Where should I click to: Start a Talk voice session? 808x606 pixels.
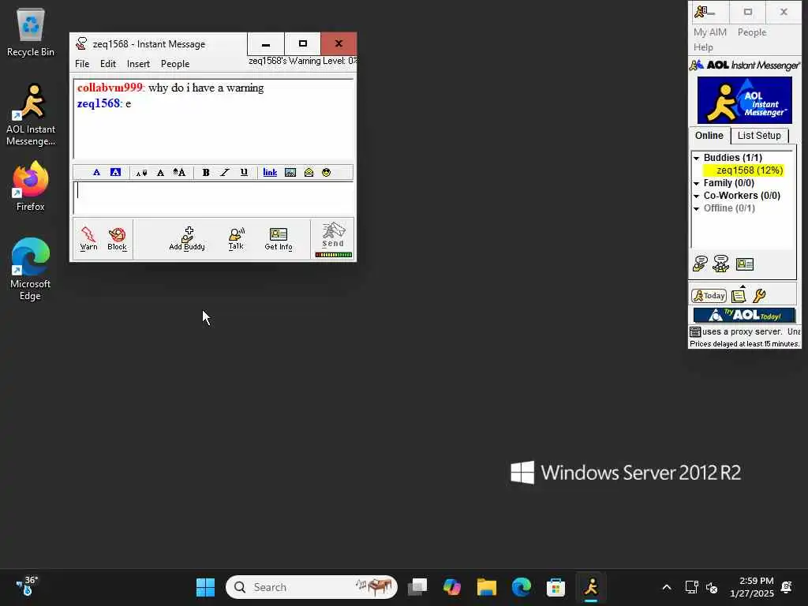(236, 239)
